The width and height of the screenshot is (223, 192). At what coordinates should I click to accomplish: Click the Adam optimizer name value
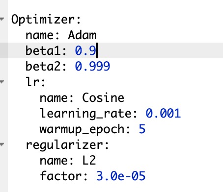pos(82,35)
